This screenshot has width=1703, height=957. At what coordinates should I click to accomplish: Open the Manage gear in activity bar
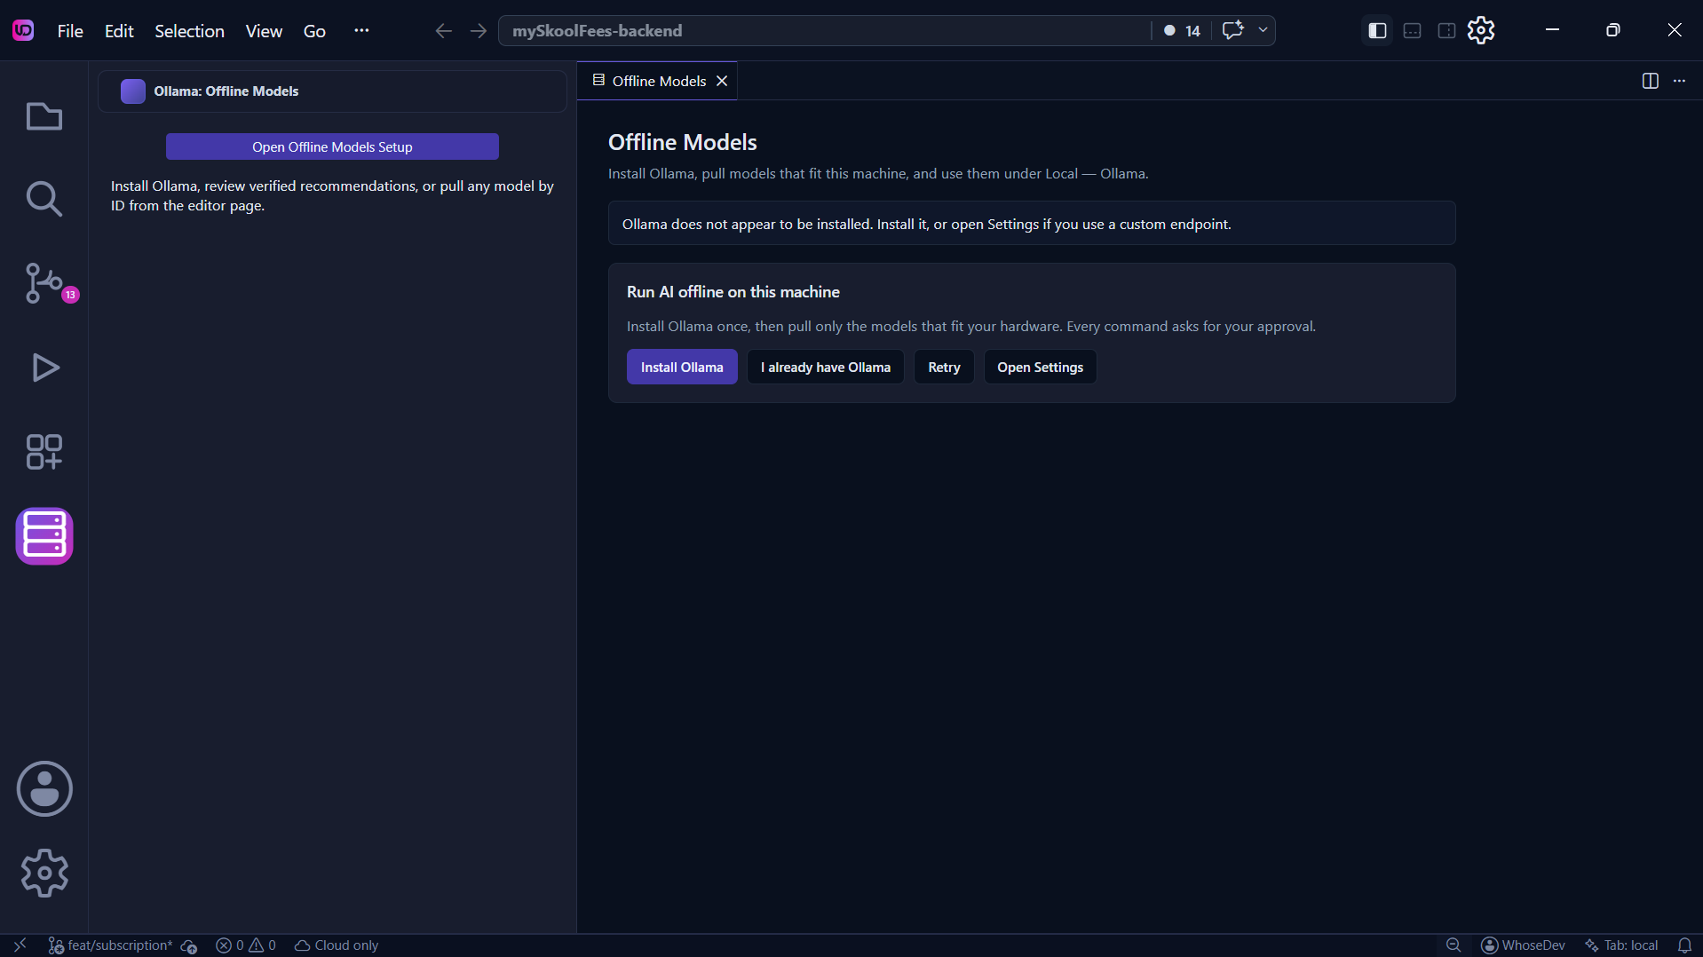44,873
